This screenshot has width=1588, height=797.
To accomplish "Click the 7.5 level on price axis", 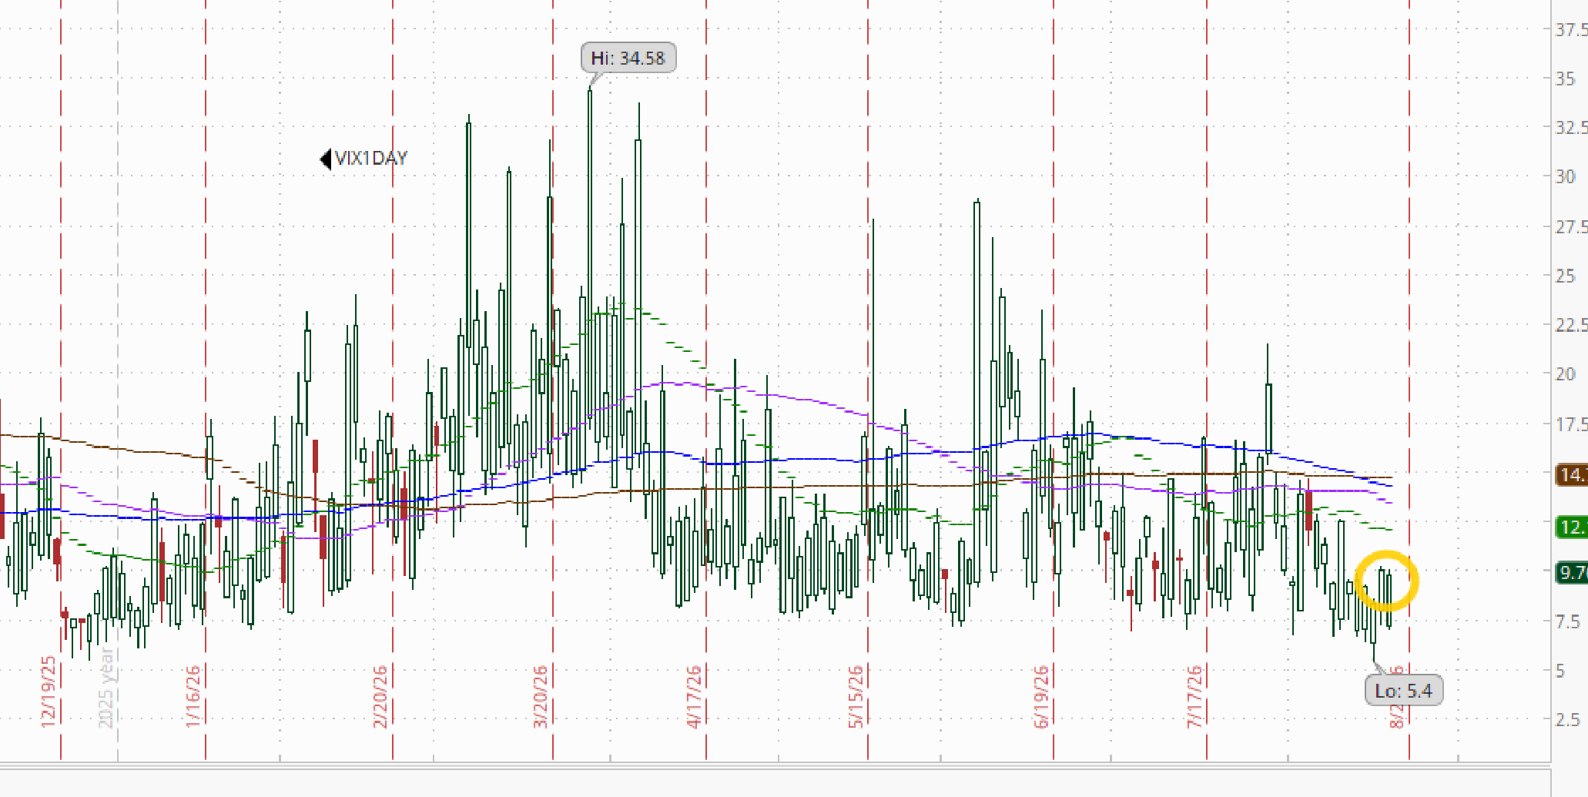I will pyautogui.click(x=1568, y=621).
